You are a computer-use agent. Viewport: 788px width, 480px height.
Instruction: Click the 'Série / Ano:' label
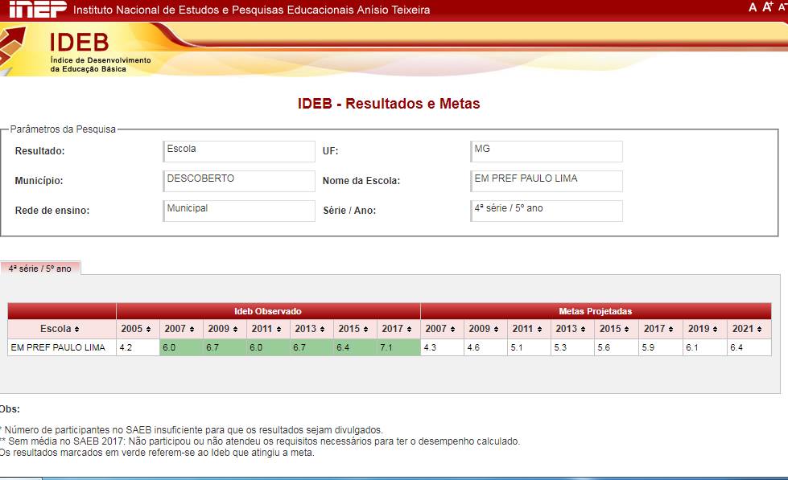tap(349, 211)
